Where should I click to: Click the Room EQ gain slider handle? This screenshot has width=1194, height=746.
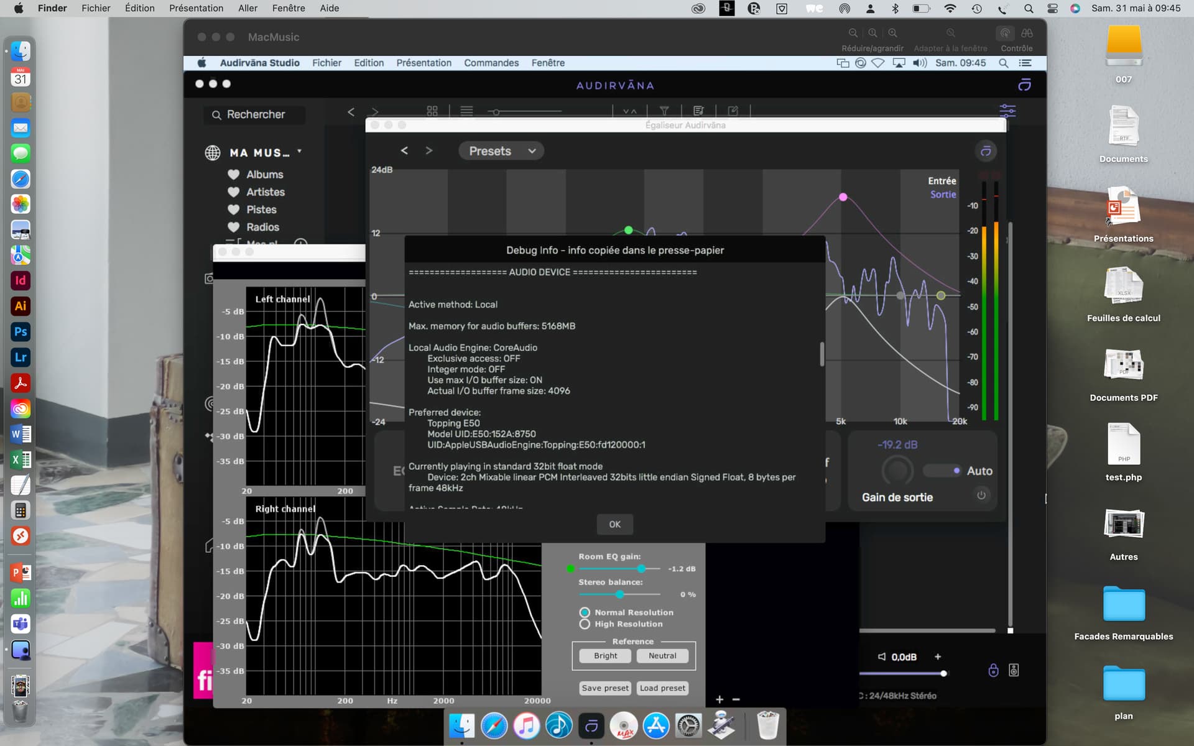(641, 569)
